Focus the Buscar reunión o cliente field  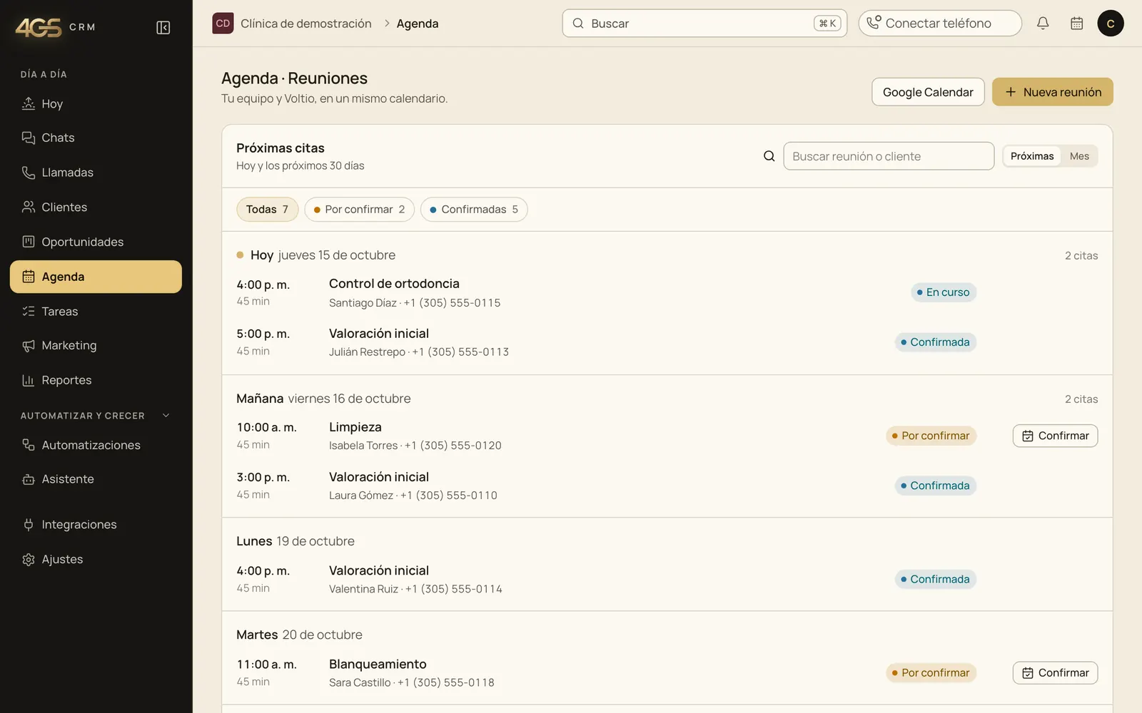coord(889,156)
